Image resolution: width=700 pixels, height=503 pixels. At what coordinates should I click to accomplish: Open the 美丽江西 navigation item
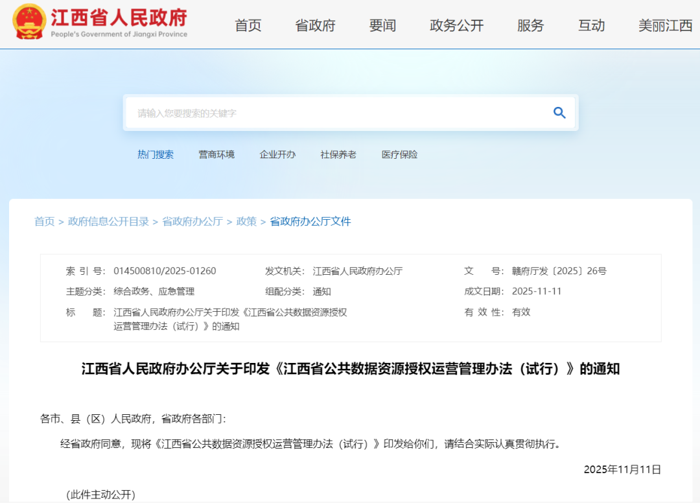click(665, 25)
